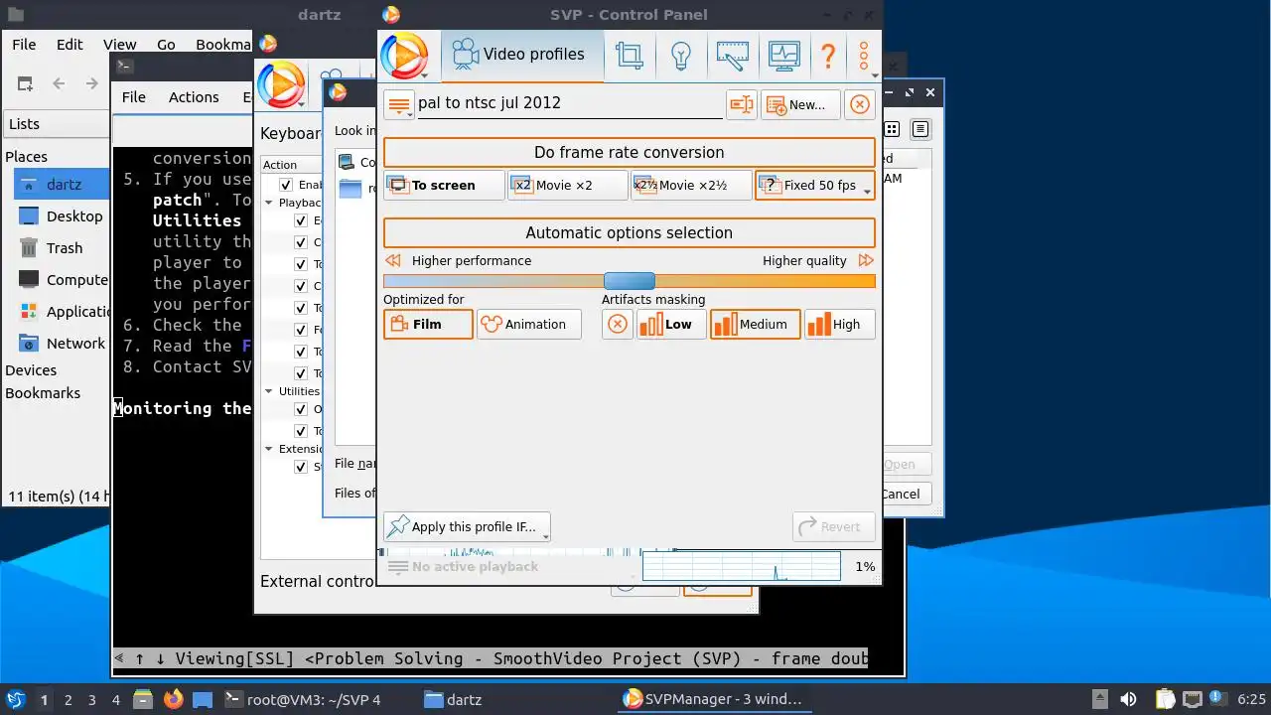
Task: Select Film optimization
Action: [x=428, y=325]
